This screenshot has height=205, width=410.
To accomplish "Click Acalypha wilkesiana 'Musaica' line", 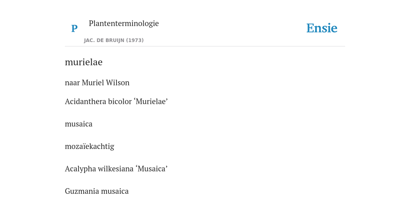I will coord(116,169).
